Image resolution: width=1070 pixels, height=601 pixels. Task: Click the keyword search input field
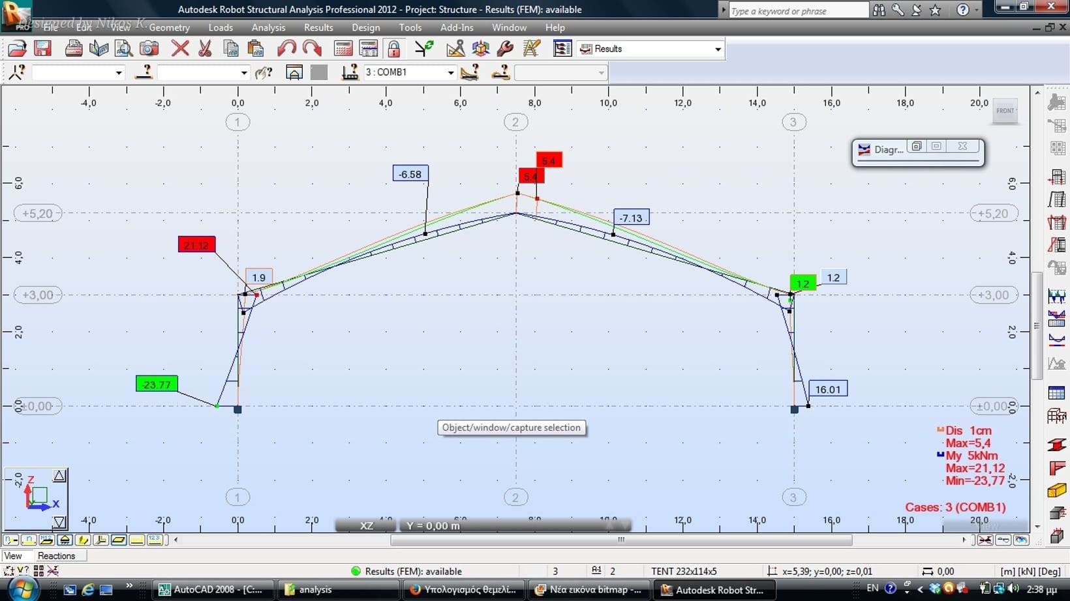point(797,11)
